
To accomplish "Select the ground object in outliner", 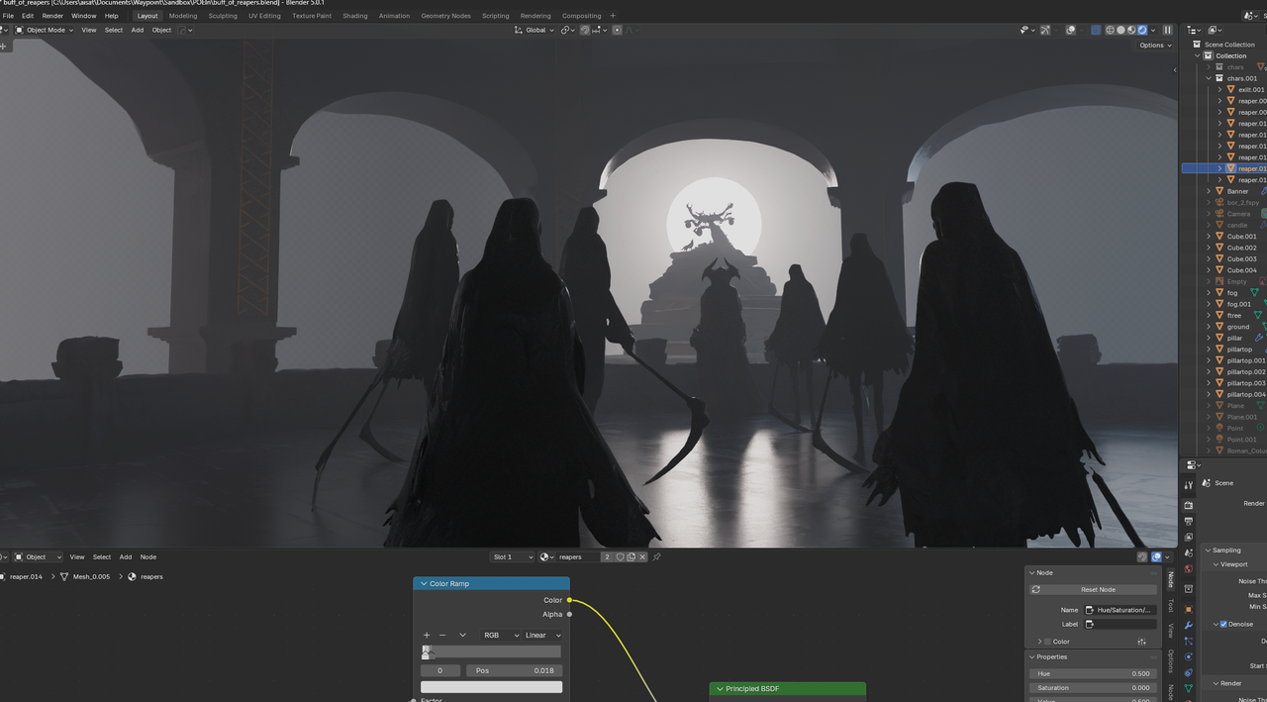I will pos(1238,327).
